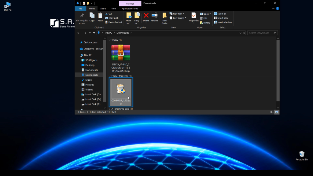Click This PC in the address bar

[x=108, y=33]
